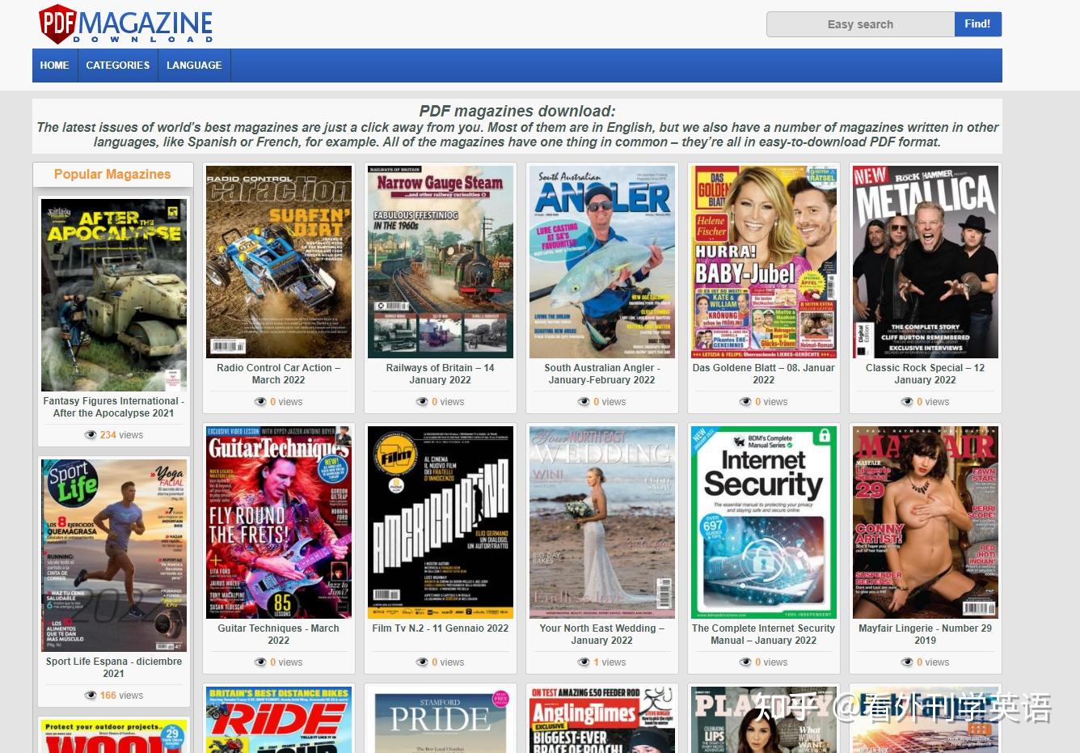Click the 'Popular Magazines' heading

pos(112,175)
